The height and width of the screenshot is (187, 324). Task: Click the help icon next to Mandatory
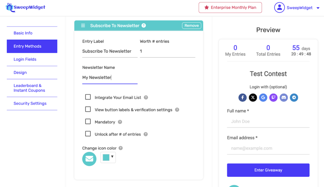120,122
